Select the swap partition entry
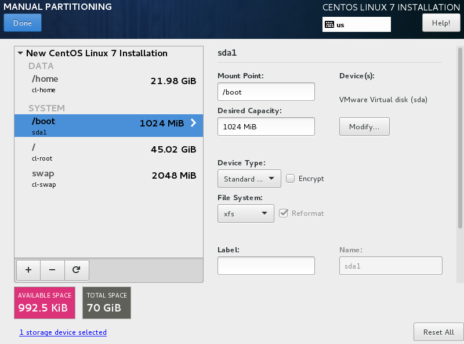 [108, 178]
